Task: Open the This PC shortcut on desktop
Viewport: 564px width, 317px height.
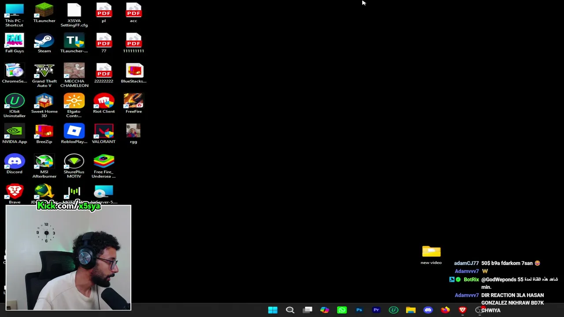Action: pyautogui.click(x=14, y=15)
